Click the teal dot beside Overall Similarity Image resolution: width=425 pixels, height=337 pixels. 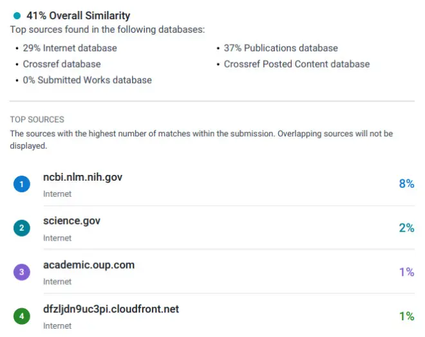(17, 15)
